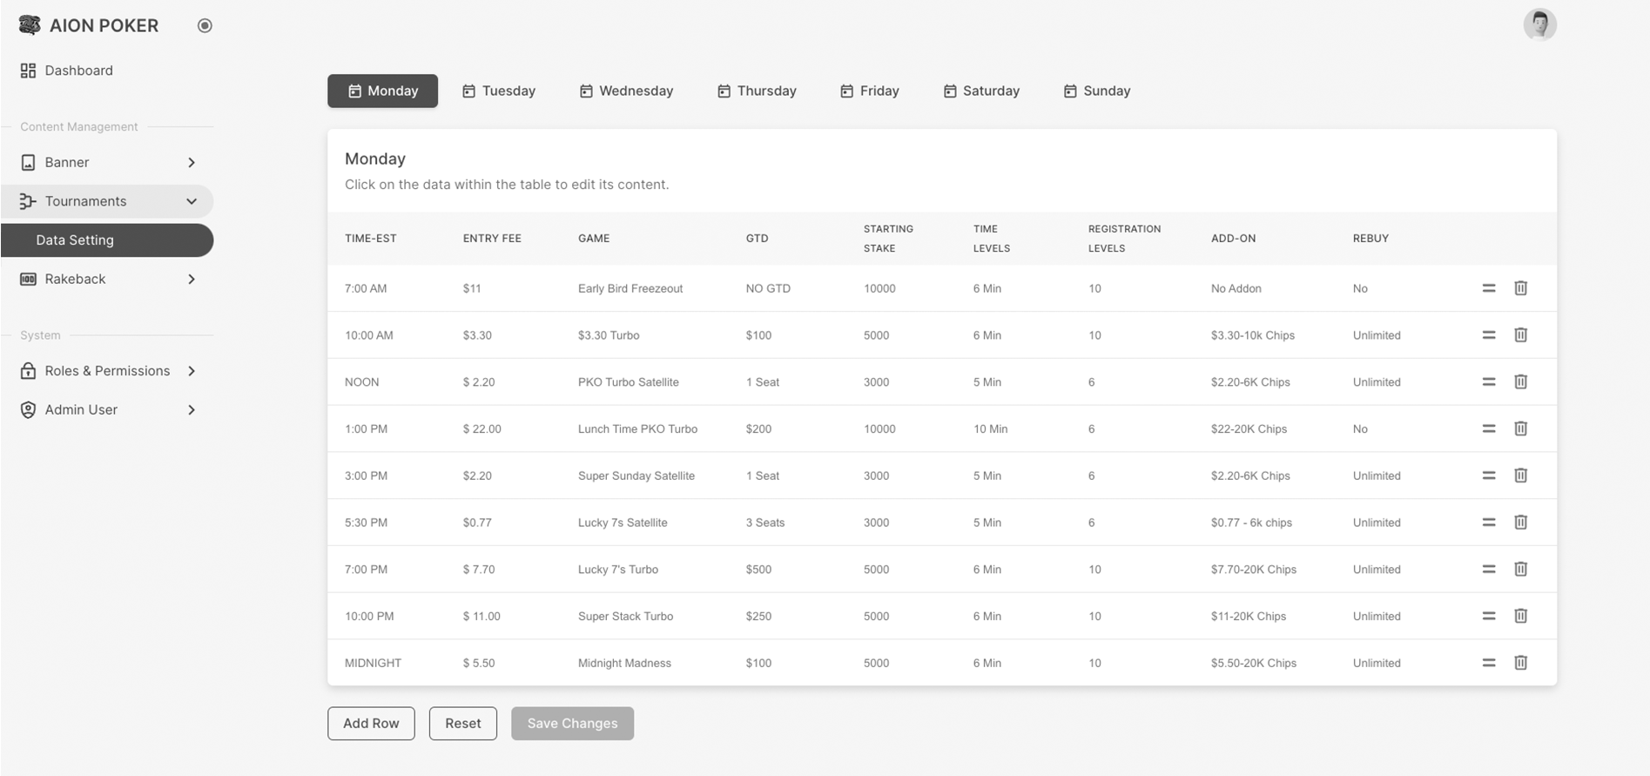The image size is (1650, 776).
Task: Expand Roles & Permissions section
Action: (x=107, y=371)
